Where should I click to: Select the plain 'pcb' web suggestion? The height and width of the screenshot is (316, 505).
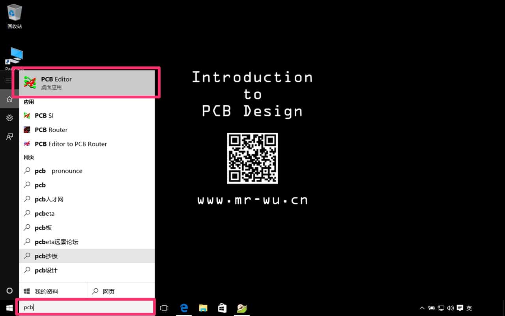pyautogui.click(x=87, y=185)
